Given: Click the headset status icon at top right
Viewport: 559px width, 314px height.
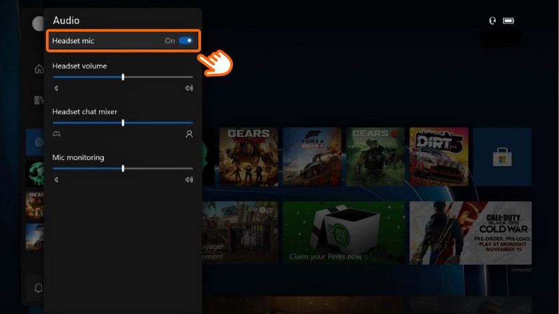Looking at the screenshot, I should (x=492, y=21).
